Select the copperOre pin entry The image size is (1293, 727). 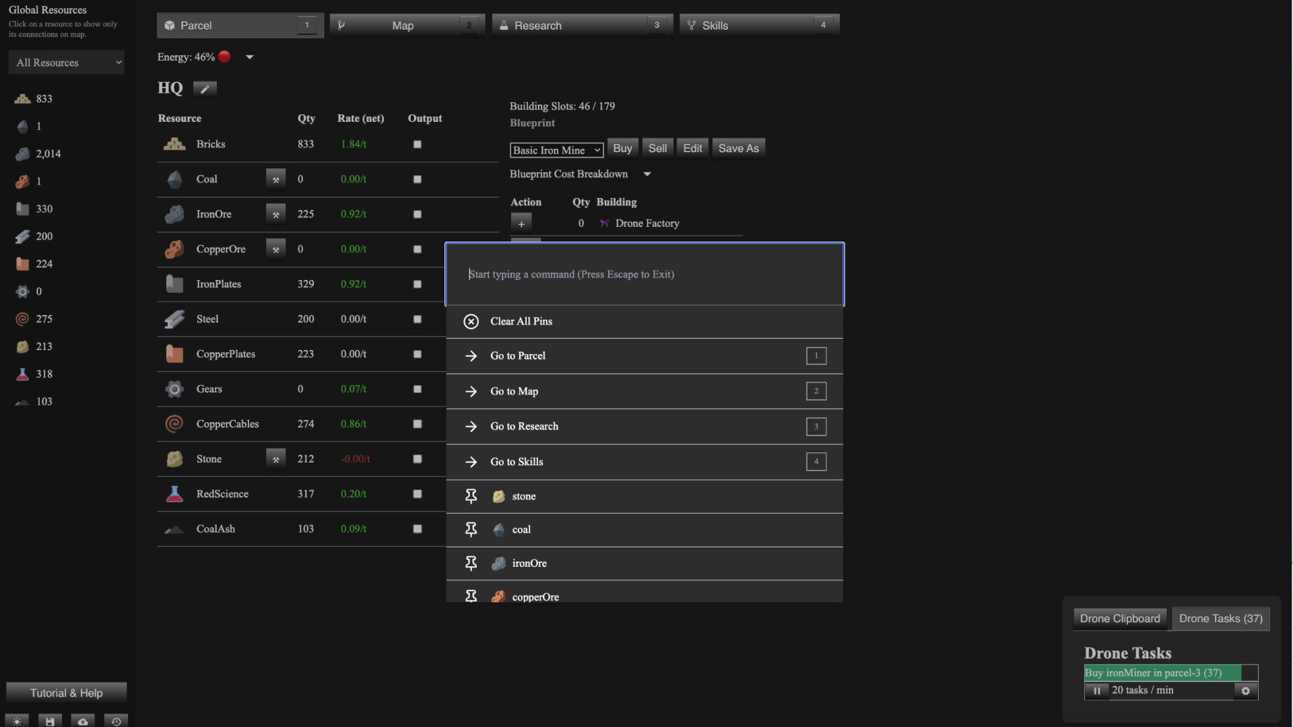(x=644, y=593)
